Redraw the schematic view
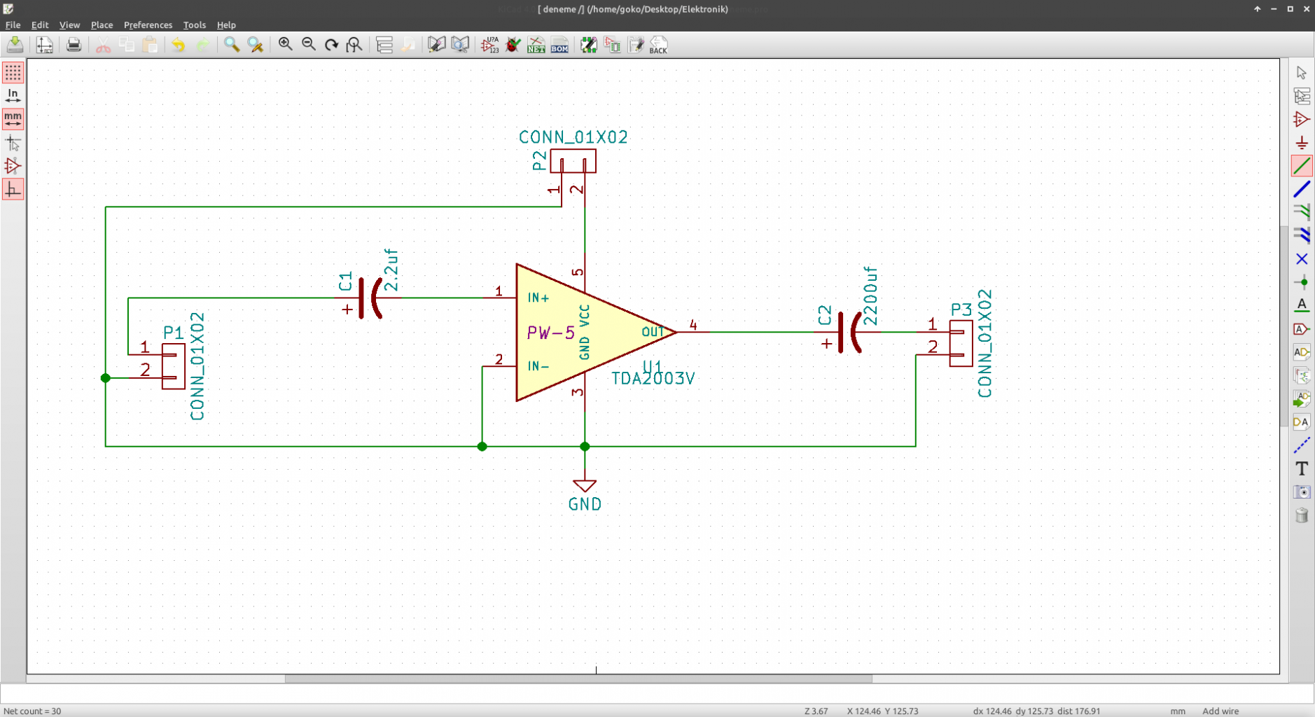1315x717 pixels. click(331, 45)
